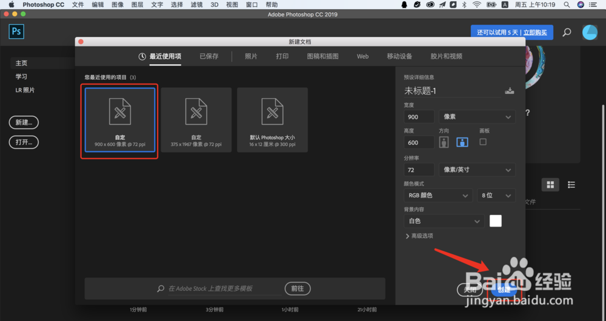The height and width of the screenshot is (321, 606).
Task: Switch to 打印 tab
Action: 282,56
